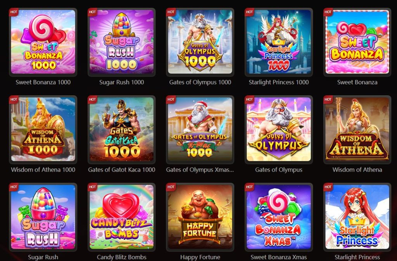The image size is (397, 261).
Task: Click the Starlight Princess anime girl thumbnail
Action: pyautogui.click(x=357, y=217)
